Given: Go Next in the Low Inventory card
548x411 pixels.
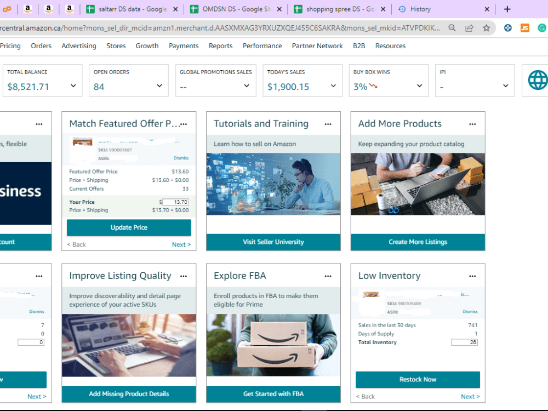Looking at the screenshot, I should click(470, 397).
